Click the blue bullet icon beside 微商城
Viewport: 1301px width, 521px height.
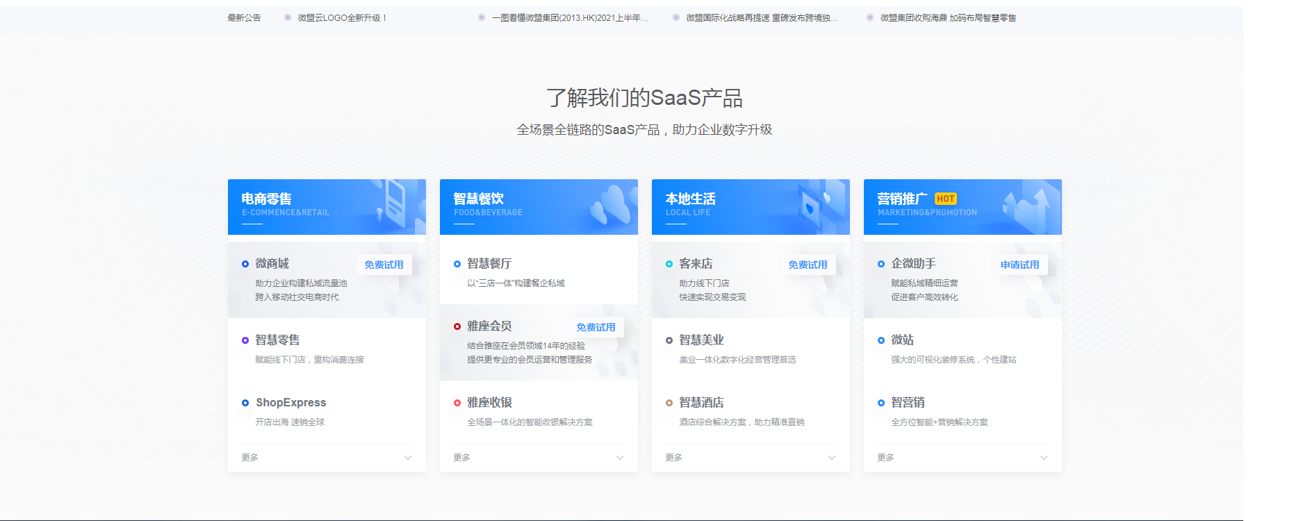tap(245, 264)
